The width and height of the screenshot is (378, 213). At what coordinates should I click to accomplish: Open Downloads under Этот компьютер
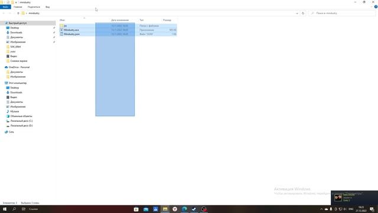16,92
